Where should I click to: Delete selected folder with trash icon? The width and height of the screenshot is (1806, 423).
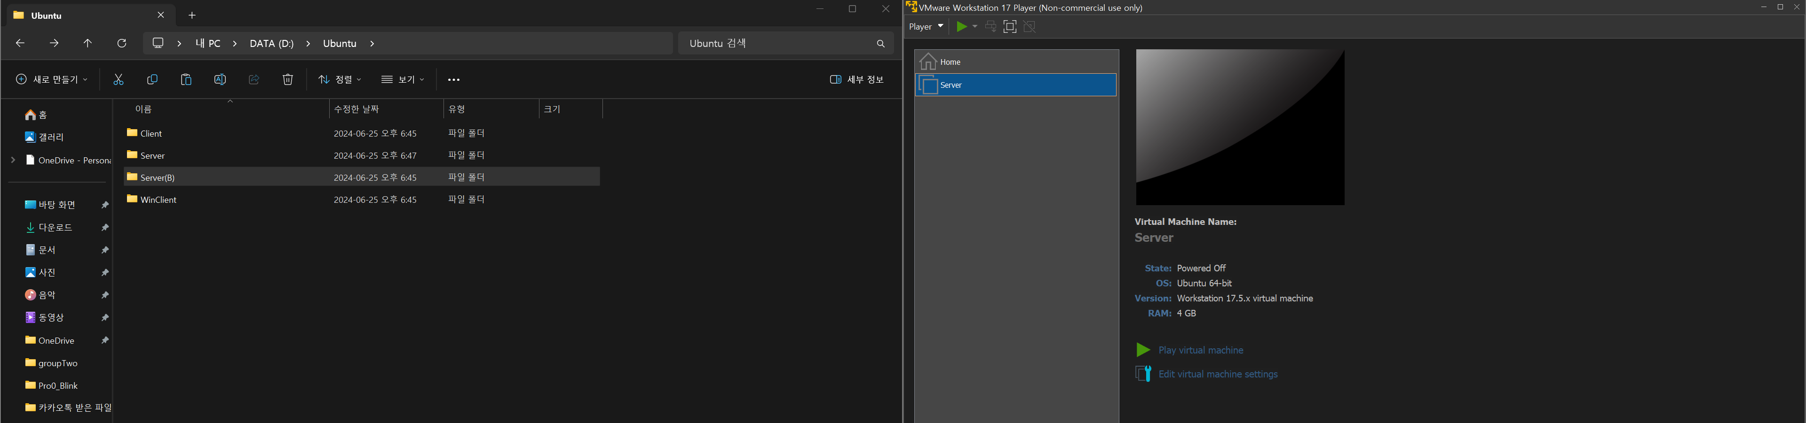(x=287, y=80)
